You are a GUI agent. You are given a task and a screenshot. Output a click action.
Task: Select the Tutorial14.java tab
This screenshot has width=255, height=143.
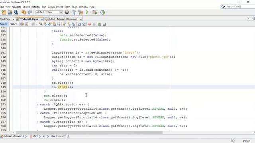(29, 19)
